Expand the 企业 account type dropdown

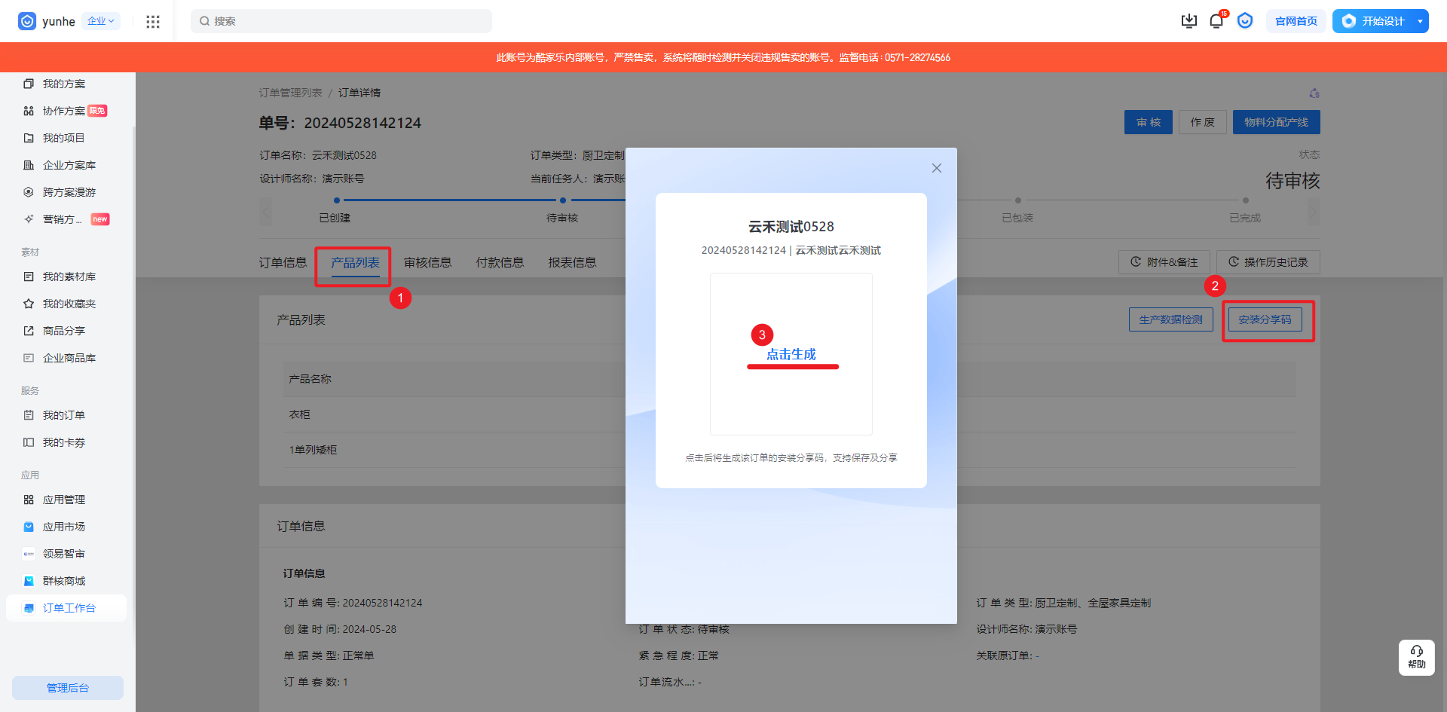coord(101,21)
